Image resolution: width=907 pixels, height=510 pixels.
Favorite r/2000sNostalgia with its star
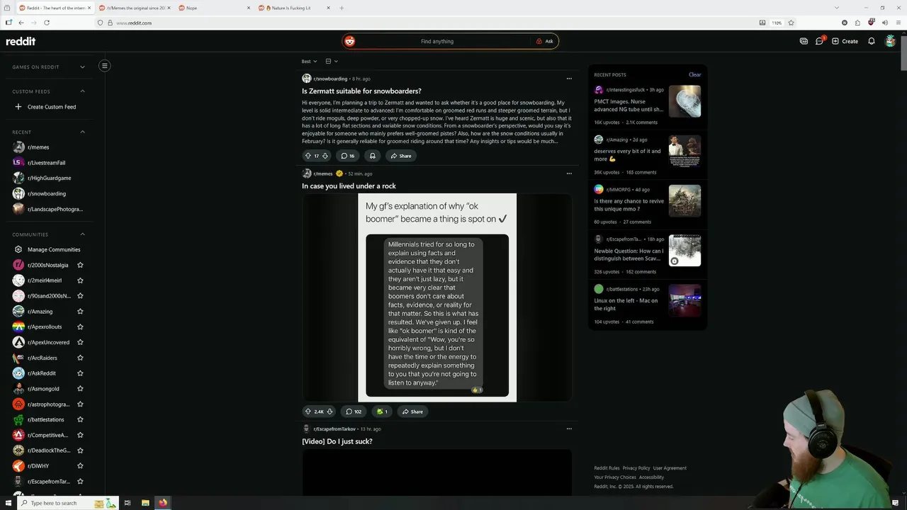pyautogui.click(x=80, y=265)
